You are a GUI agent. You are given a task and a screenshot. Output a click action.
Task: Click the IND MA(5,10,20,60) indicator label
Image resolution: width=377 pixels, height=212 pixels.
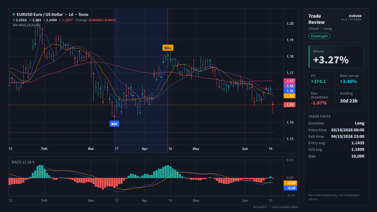click(27, 25)
